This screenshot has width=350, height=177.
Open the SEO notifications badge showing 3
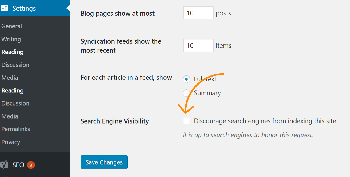[30, 165]
